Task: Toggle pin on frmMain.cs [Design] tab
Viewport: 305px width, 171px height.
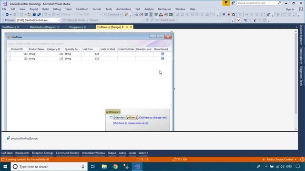Action: [x=123, y=27]
